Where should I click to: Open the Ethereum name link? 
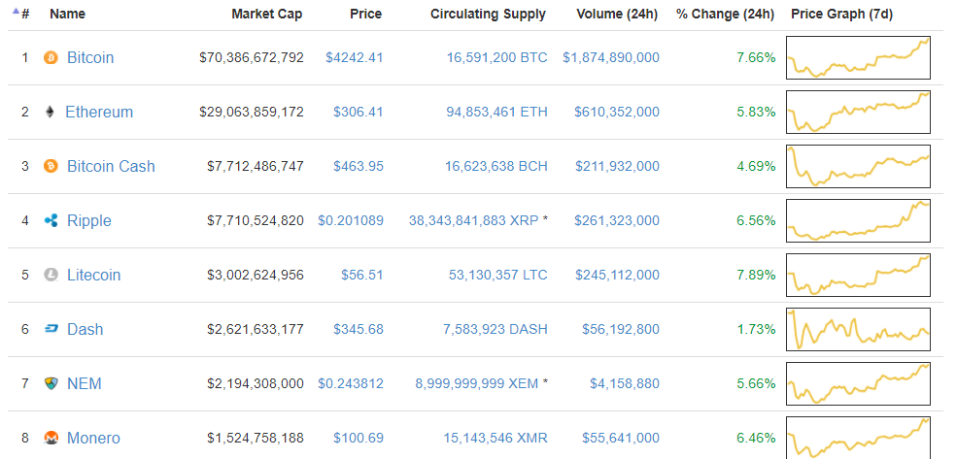click(99, 113)
